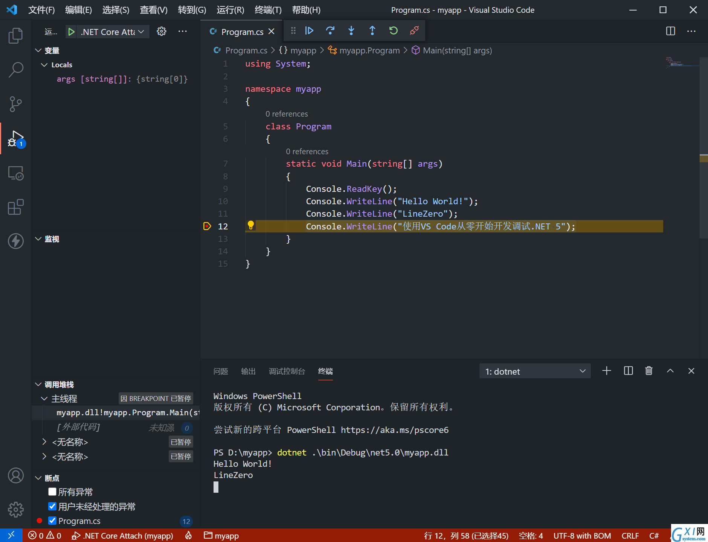The width and height of the screenshot is (708, 542).
Task: Collapse the 调用堆栈 section
Action: point(38,384)
